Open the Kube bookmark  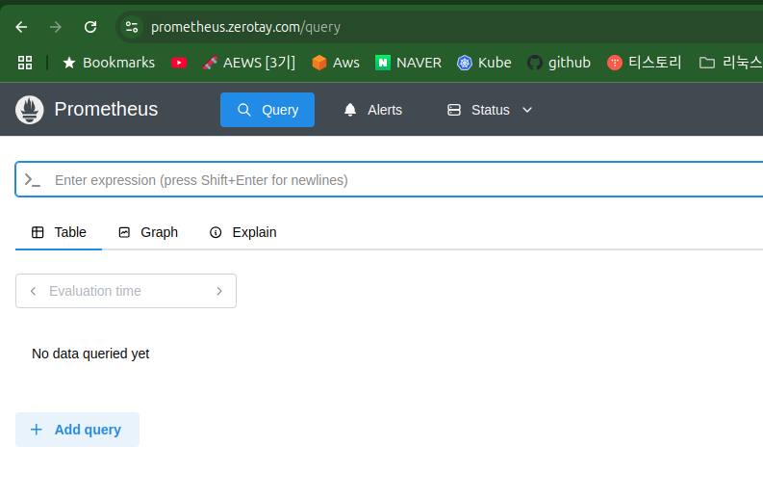484,63
